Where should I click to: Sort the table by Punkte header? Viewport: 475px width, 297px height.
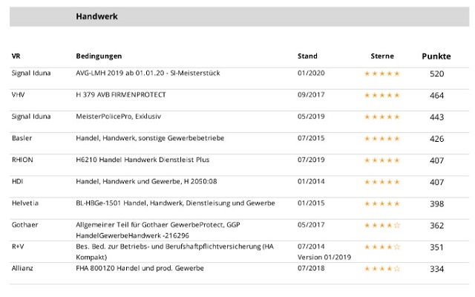(x=436, y=56)
